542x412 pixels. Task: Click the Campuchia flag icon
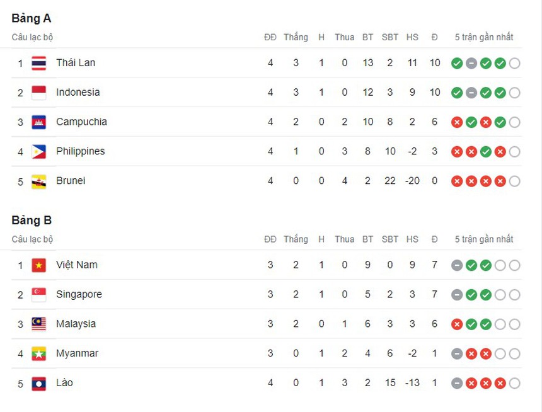[x=38, y=122]
